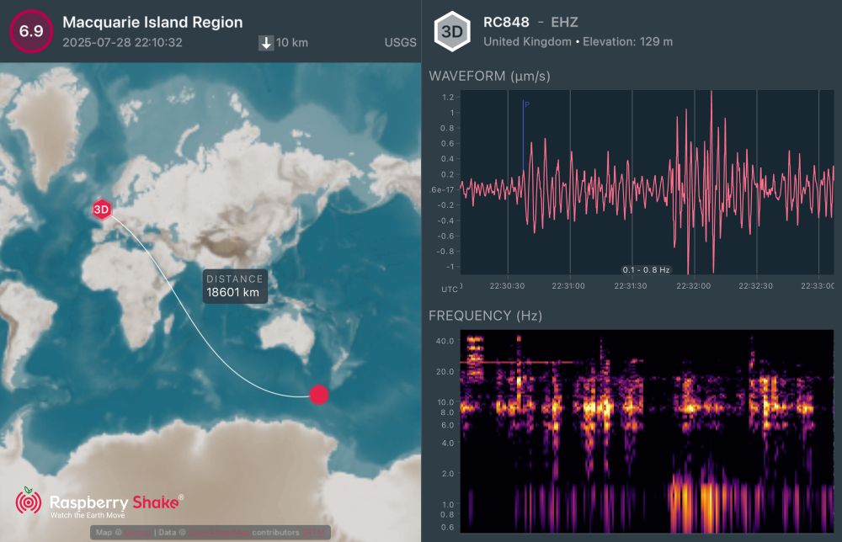
Task: Click Watch the Earth Move tagline
Action: click(88, 515)
